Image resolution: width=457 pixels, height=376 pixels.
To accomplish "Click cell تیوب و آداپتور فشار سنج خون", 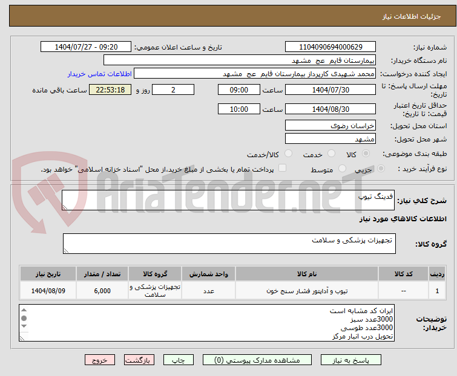I will (x=307, y=290).
